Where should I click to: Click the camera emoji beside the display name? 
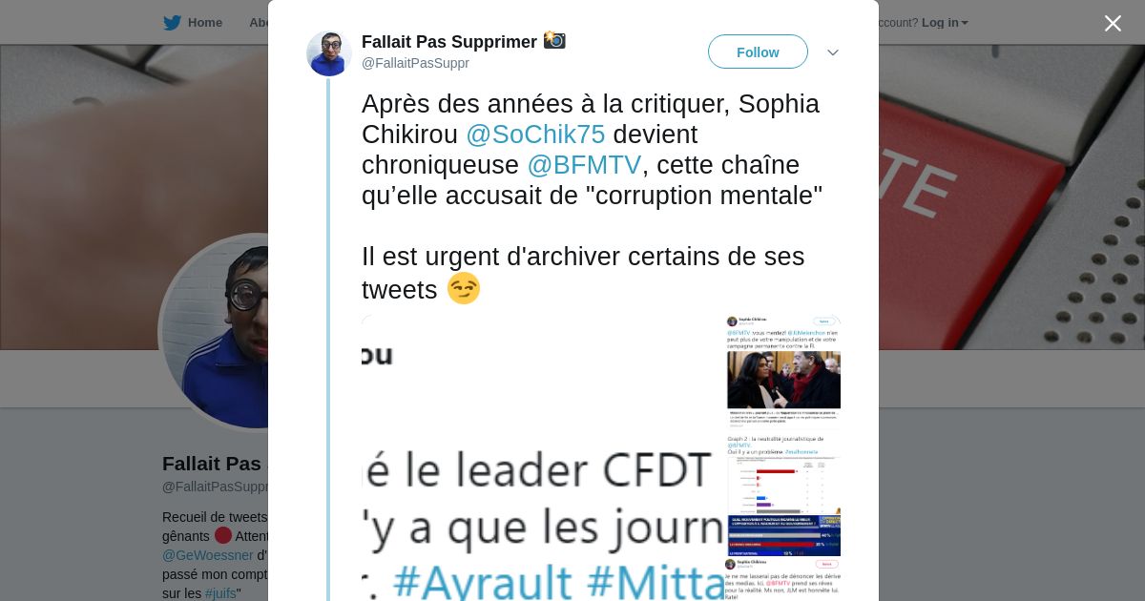point(554,40)
